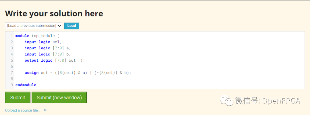Open the "Load a previous submission" dropdown
The width and height of the screenshot is (310, 115).
pos(34,26)
